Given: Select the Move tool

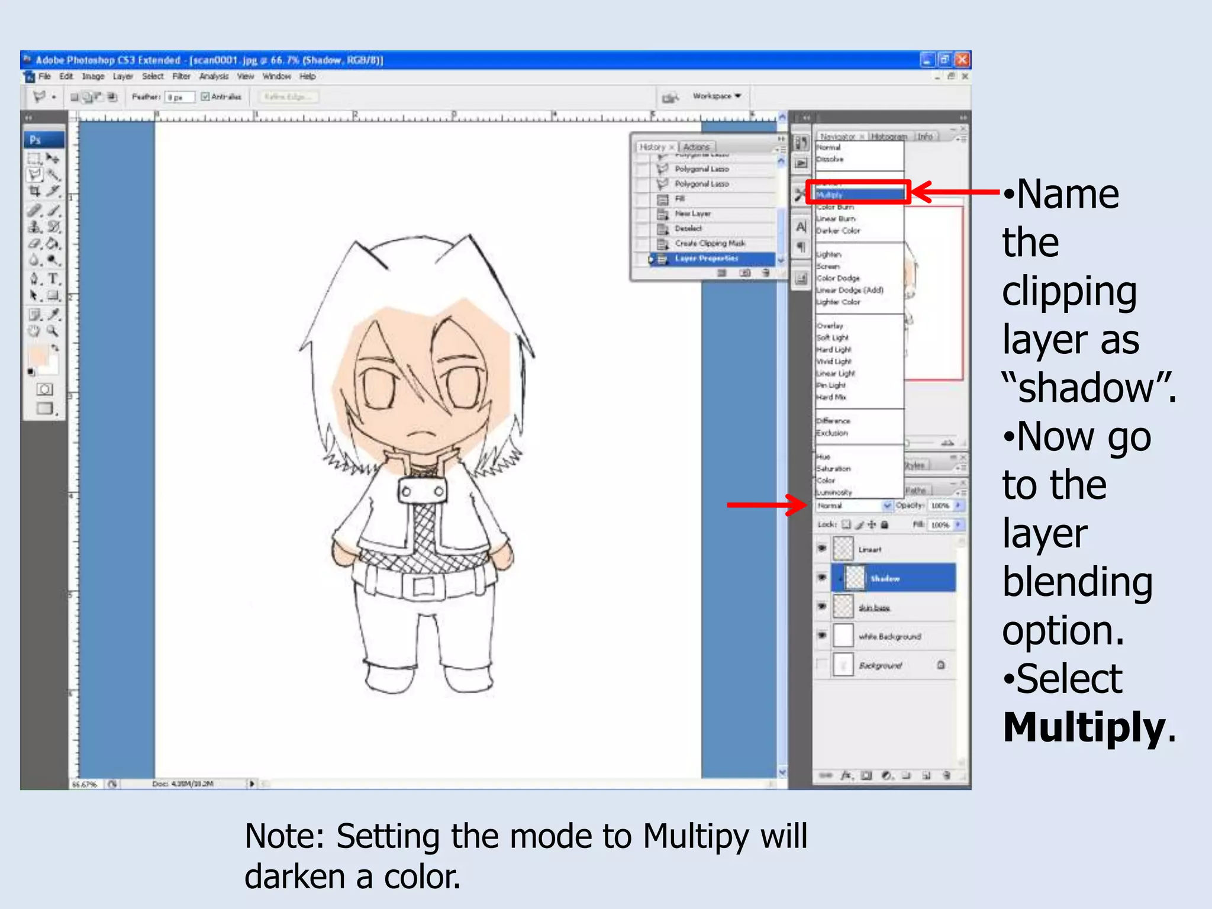Looking at the screenshot, I should [x=53, y=158].
